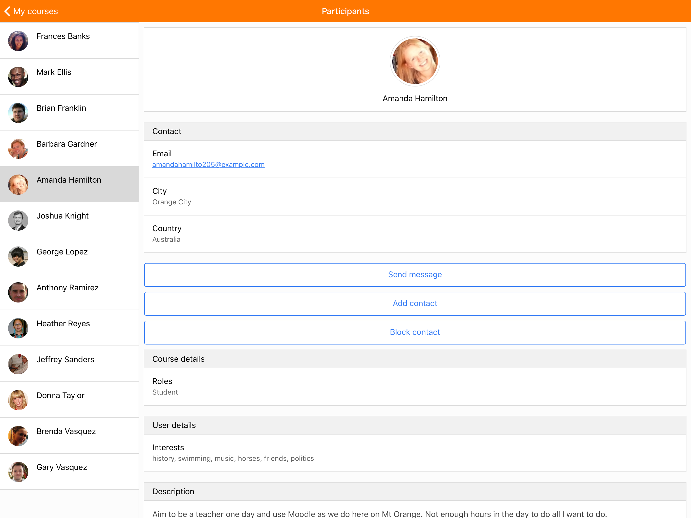Select Anthony Ramirez in participant list
Image resolution: width=691 pixels, height=518 pixels.
tap(69, 292)
